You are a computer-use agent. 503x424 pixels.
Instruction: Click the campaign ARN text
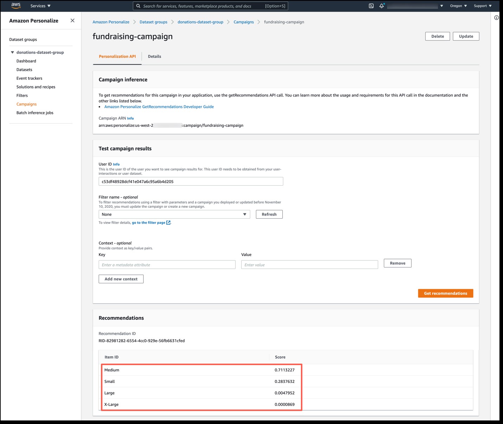pyautogui.click(x=171, y=125)
